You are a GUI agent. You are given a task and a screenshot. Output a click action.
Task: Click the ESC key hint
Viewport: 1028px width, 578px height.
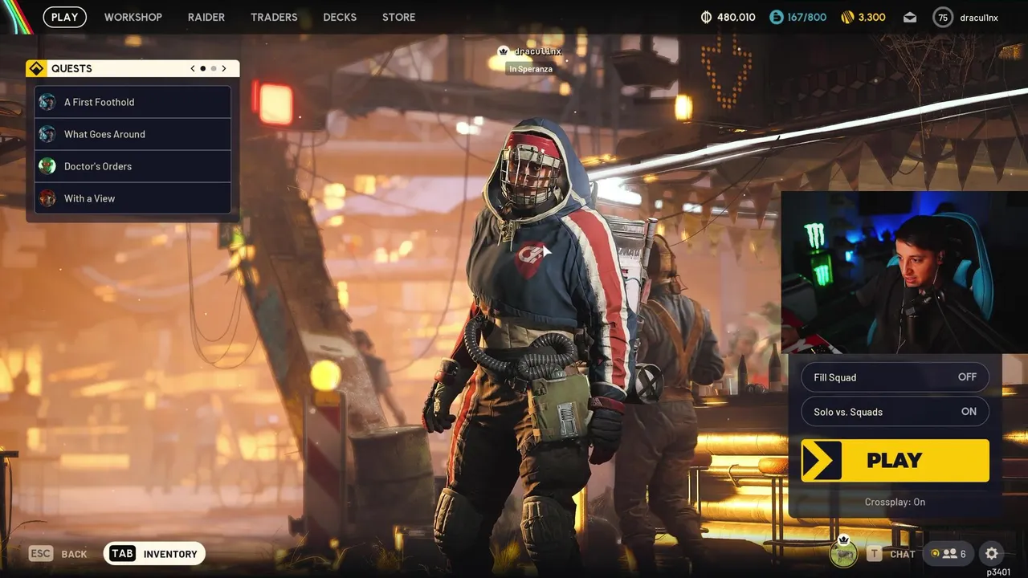coord(41,553)
